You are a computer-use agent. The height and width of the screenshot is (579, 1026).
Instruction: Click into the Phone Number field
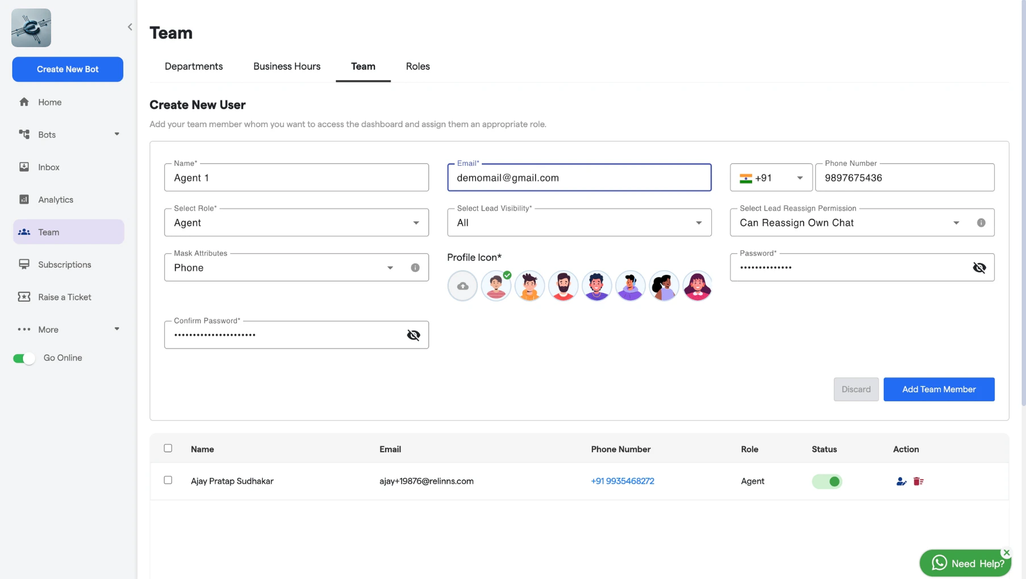coord(904,178)
